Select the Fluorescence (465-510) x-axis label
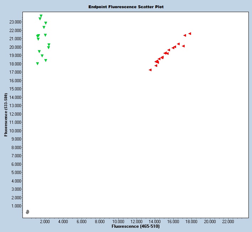 pyautogui.click(x=135, y=226)
